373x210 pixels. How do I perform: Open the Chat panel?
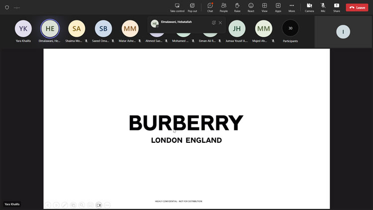coord(210,7)
